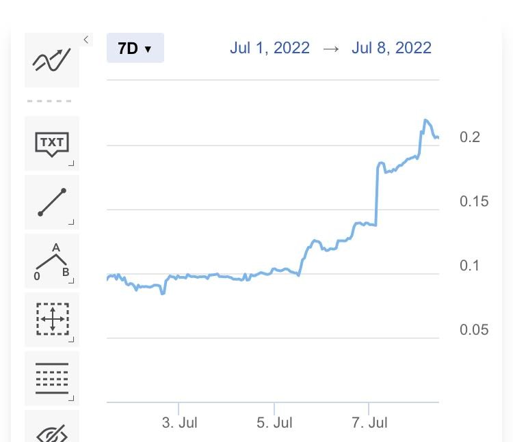Expand the line tool submenu corner arrow
513x442 pixels.
pyautogui.click(x=71, y=222)
